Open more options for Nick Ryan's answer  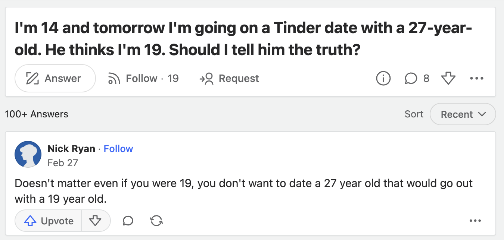point(475,221)
